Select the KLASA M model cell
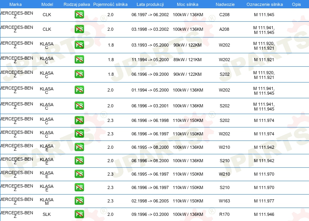This screenshot has height=221, width=309. [x=47, y=201]
